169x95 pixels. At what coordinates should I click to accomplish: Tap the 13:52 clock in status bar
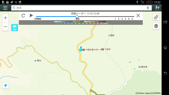pos(157,2)
